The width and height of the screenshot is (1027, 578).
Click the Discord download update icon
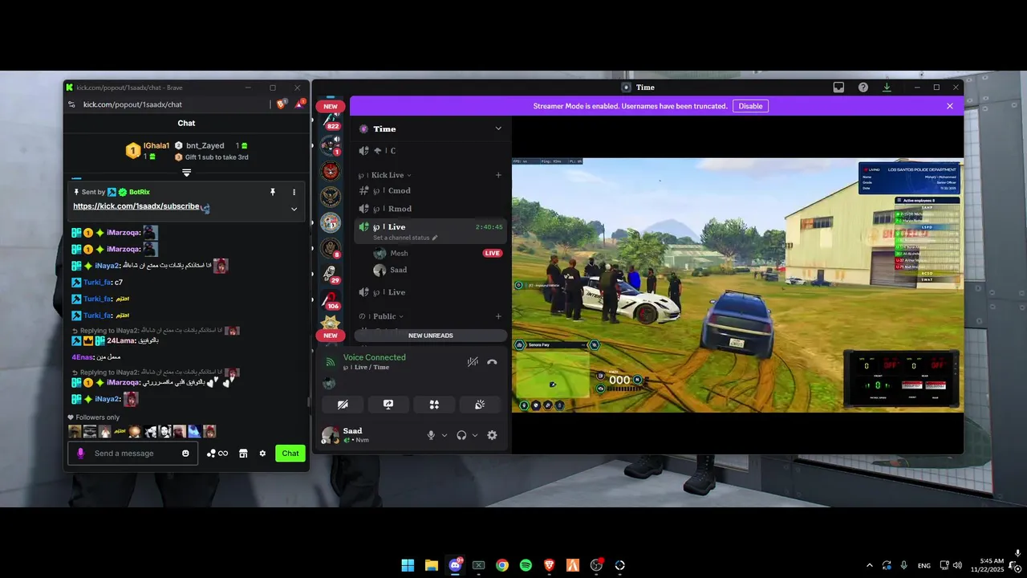coord(887,88)
